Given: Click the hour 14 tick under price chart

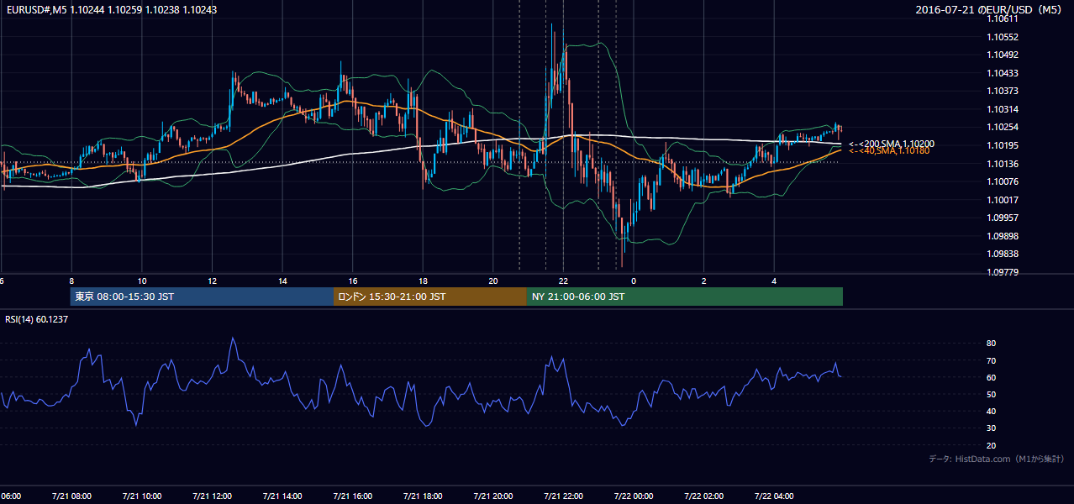Looking at the screenshot, I should (282, 281).
